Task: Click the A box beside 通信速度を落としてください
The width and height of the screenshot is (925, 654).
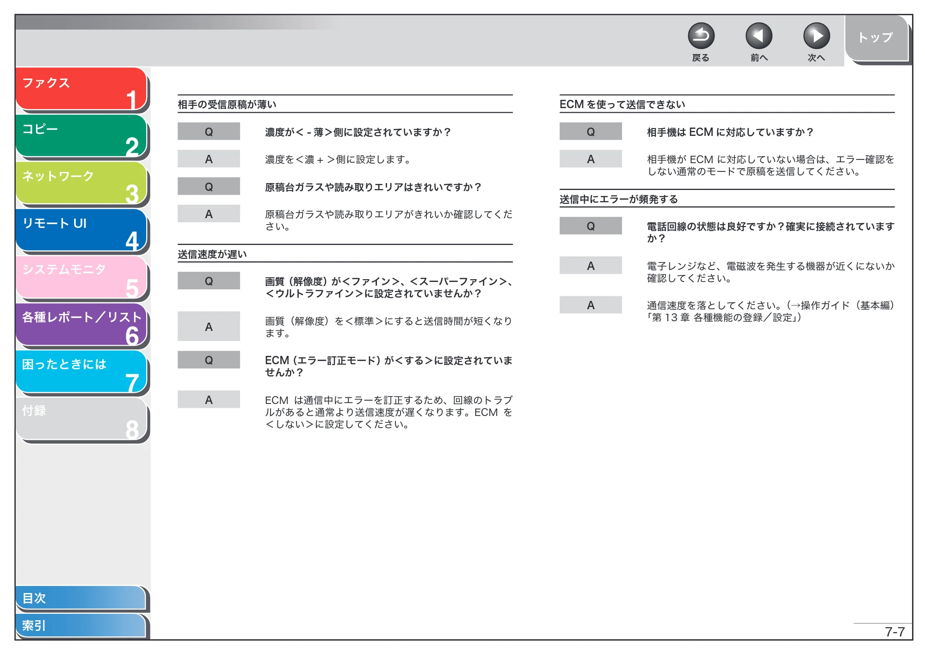Action: pyautogui.click(x=591, y=305)
